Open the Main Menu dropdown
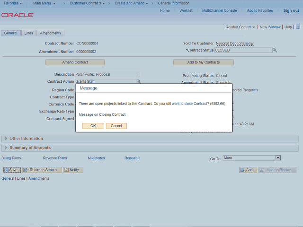Image resolution: width=303 pixels, height=227 pixels. pos(44,3)
